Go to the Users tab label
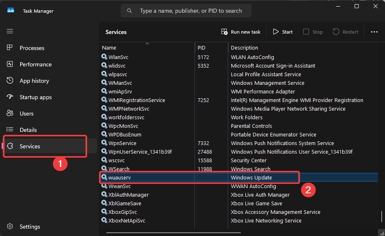The image size is (385, 236). pyautogui.click(x=27, y=113)
